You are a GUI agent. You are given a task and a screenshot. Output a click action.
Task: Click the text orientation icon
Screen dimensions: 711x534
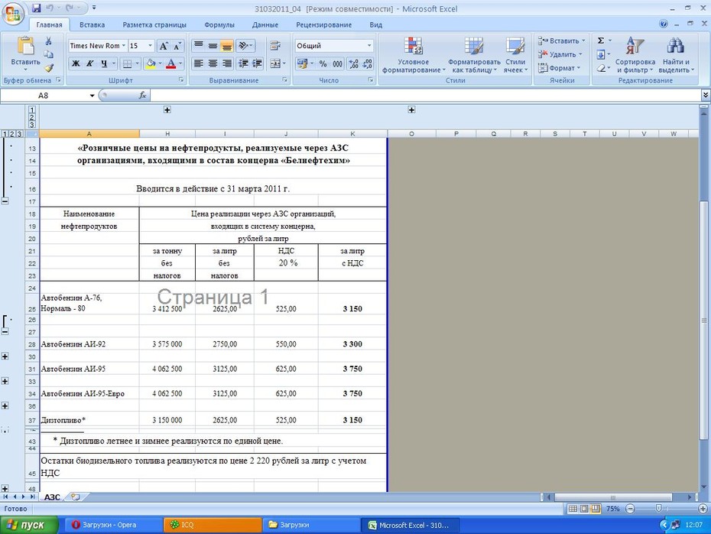pyautogui.click(x=244, y=45)
